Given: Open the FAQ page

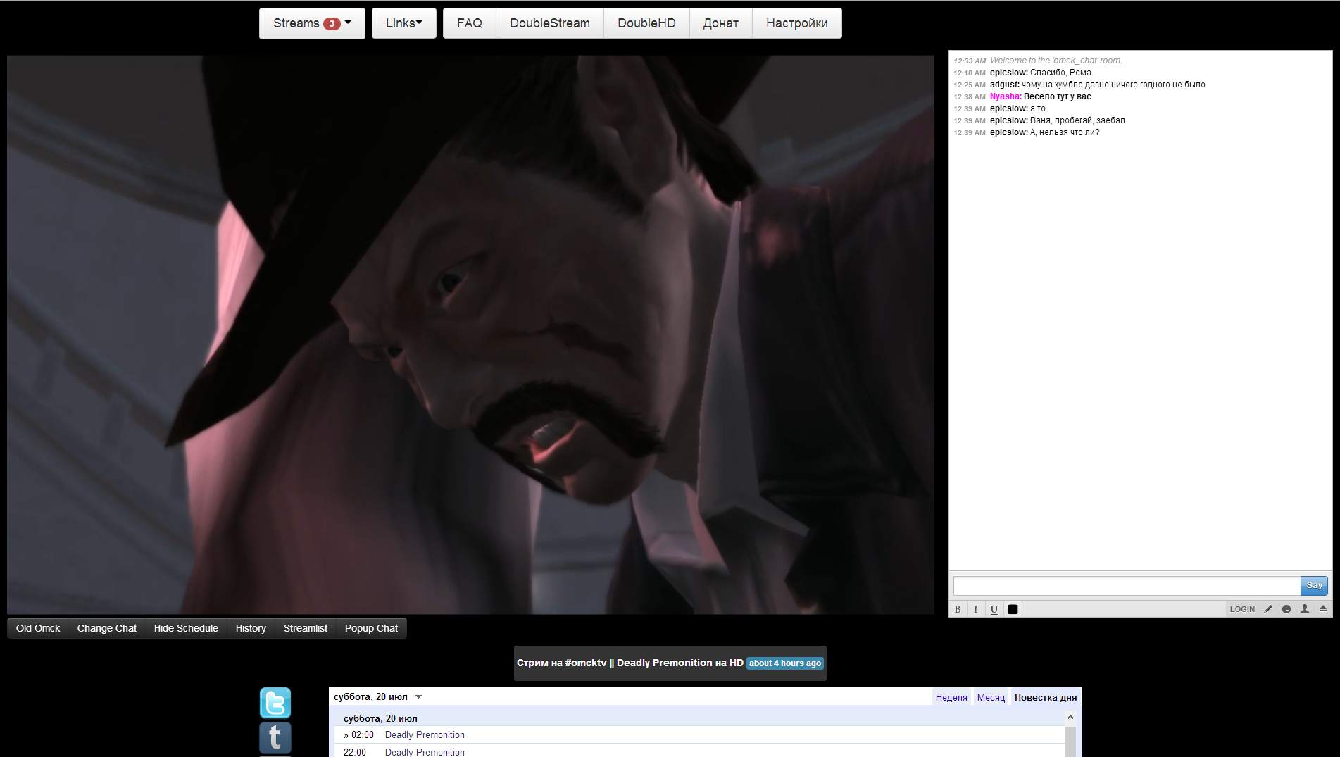Looking at the screenshot, I should 470,23.
